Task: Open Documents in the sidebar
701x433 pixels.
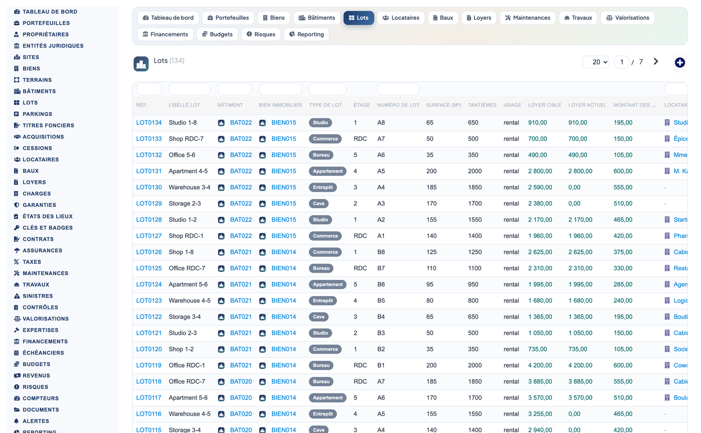Action: tap(41, 410)
